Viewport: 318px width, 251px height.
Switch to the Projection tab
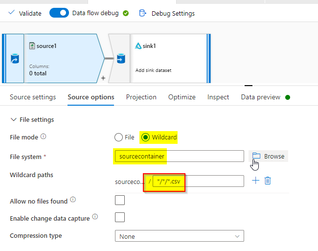pyautogui.click(x=141, y=97)
